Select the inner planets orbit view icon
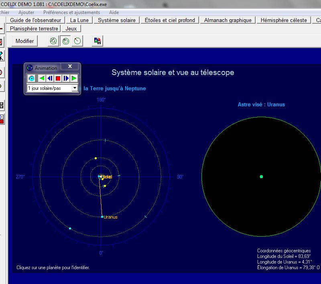Screen dimensions: 321x284 (53, 41)
